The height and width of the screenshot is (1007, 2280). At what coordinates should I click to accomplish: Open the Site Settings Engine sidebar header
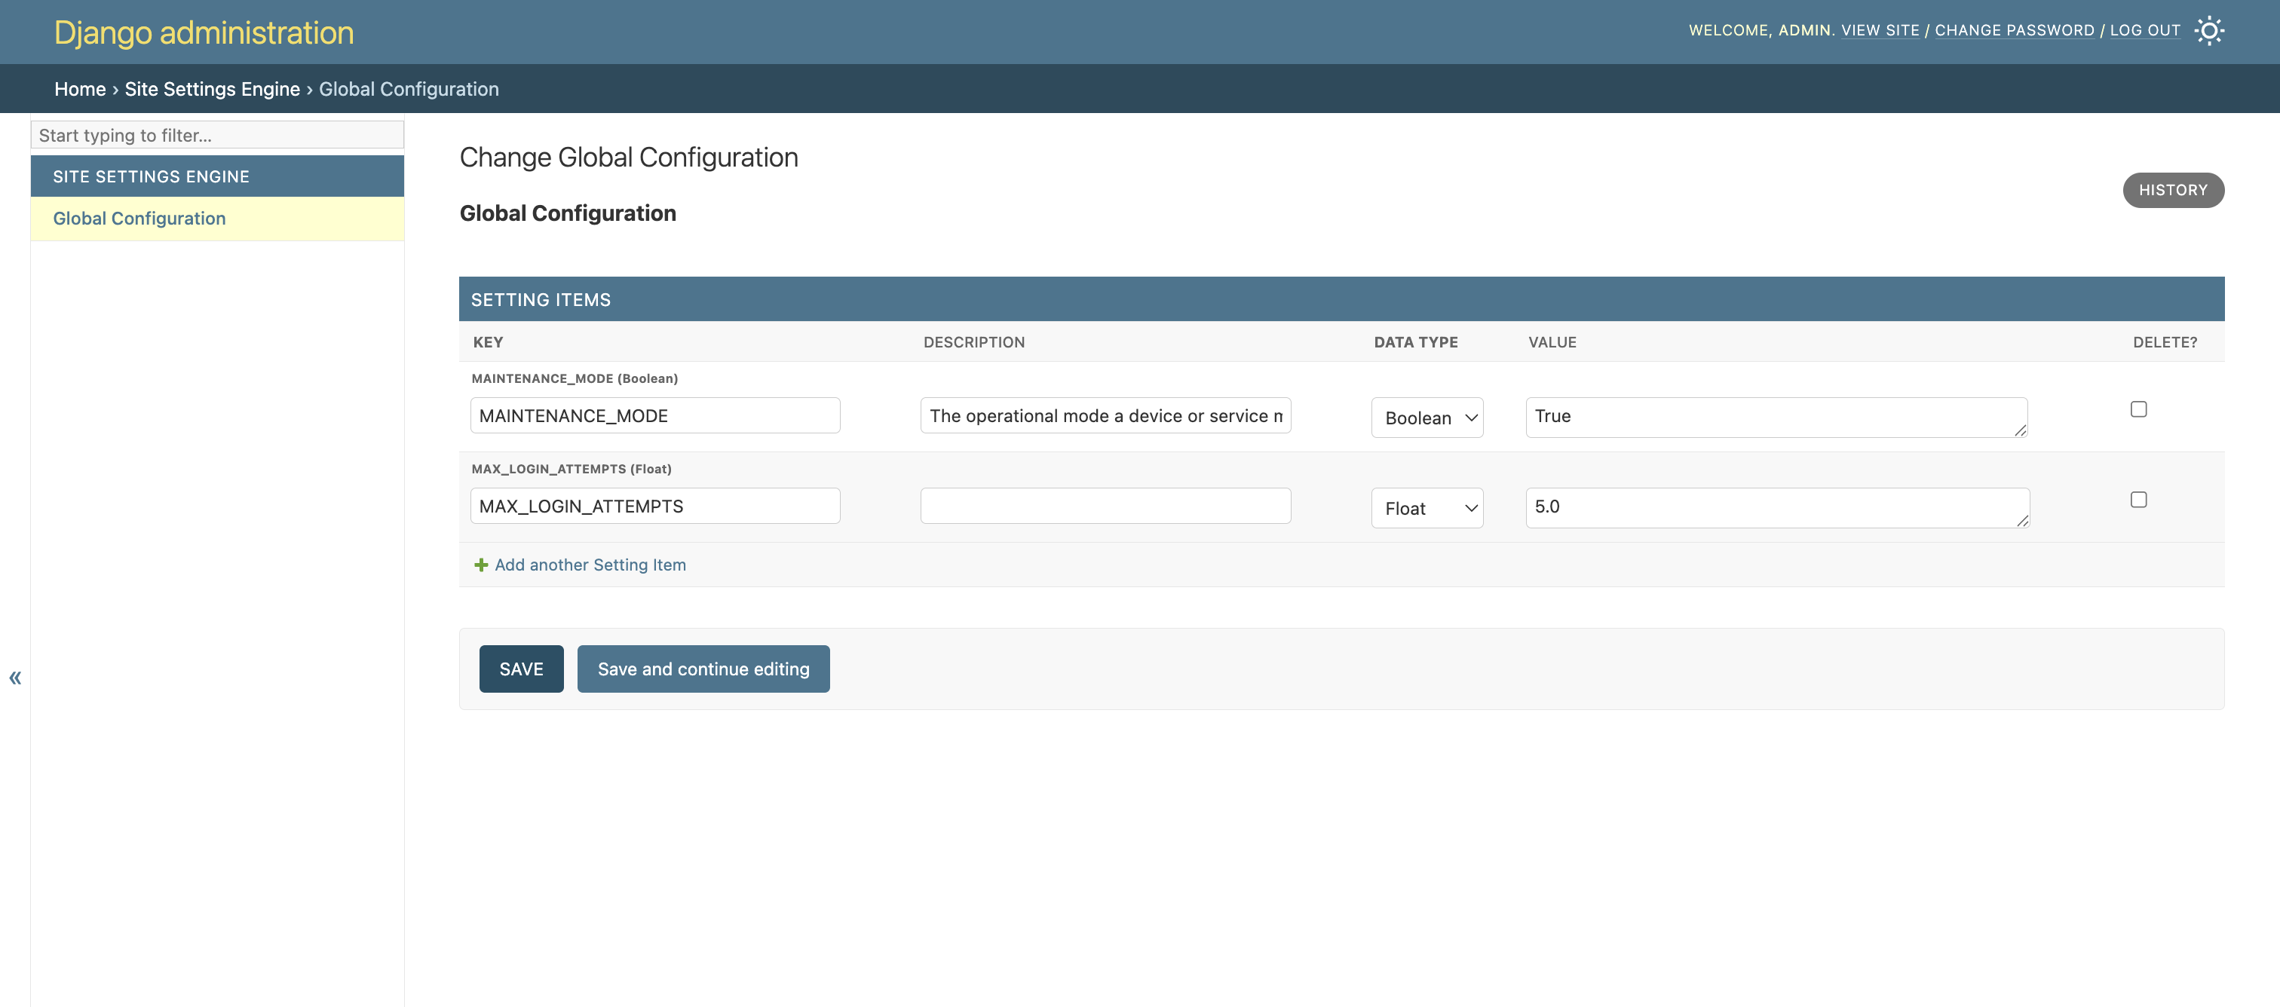[151, 176]
